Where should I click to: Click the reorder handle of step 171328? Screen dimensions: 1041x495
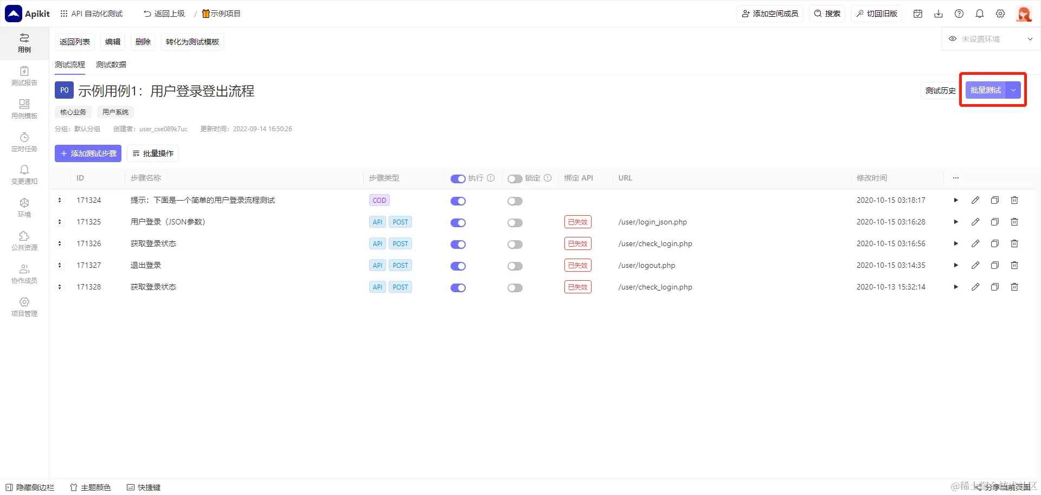pos(60,287)
